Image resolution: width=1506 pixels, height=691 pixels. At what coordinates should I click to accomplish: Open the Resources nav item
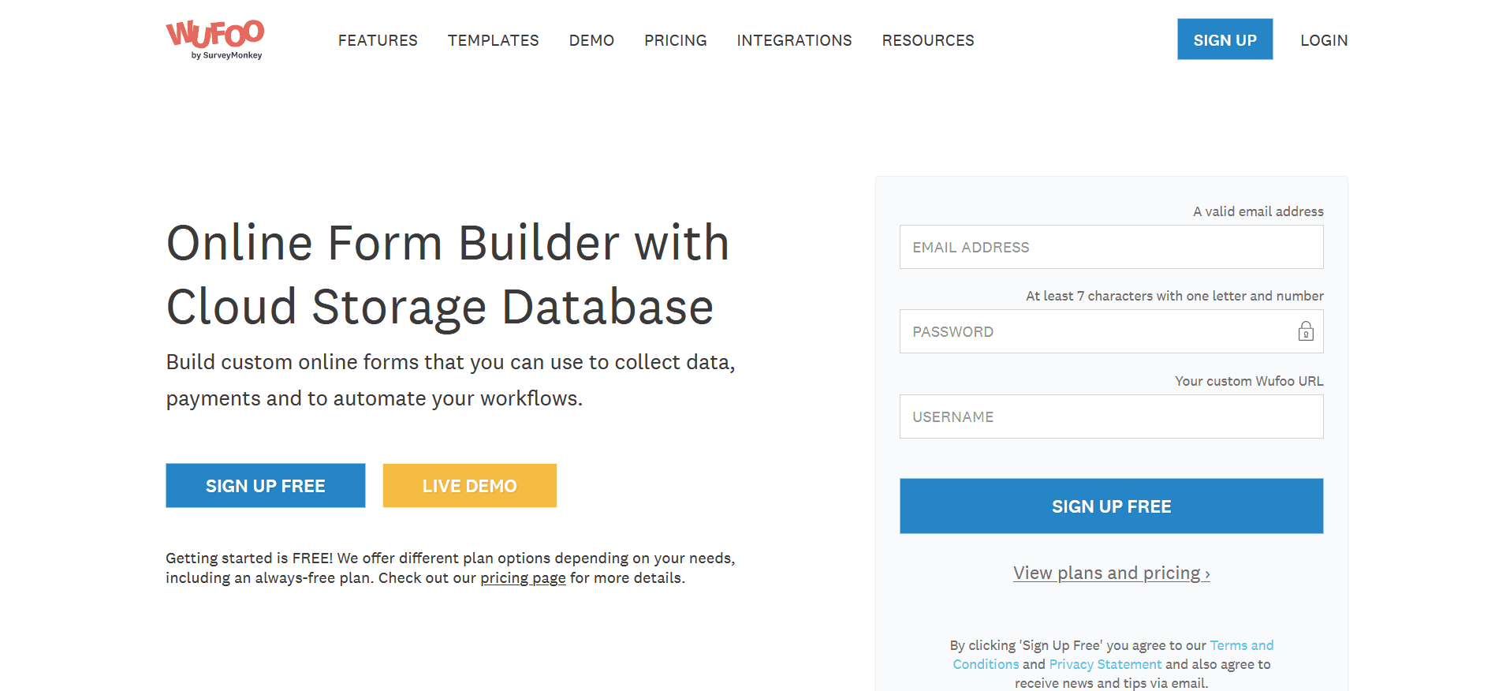(x=927, y=40)
